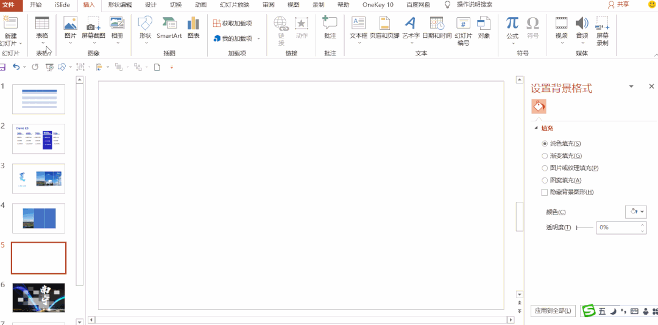Increase transparency with the spinner up arrow
Viewport: 658px width, 325px height.
(x=643, y=224)
